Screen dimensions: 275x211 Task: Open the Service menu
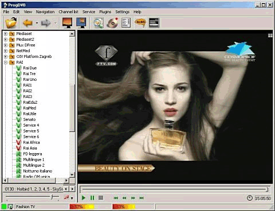tap(89, 12)
